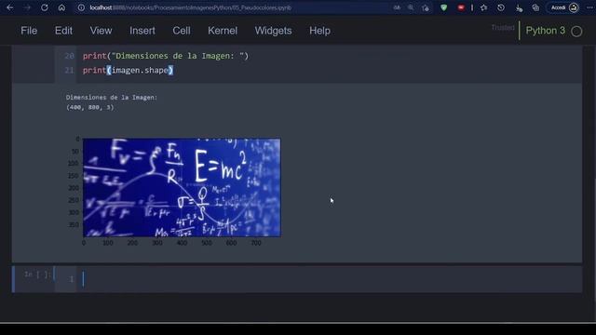596x335 pixels.
Task: Open the collections icon in browser toolbar
Action: pyautogui.click(x=535, y=7)
